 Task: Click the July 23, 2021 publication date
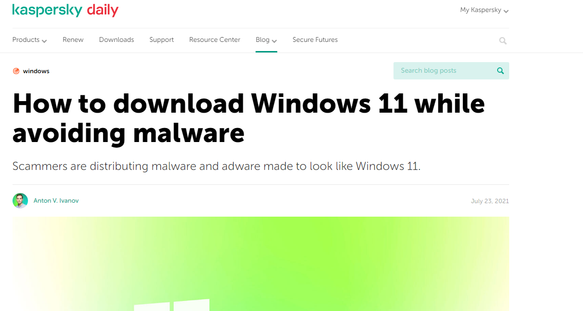(490, 201)
